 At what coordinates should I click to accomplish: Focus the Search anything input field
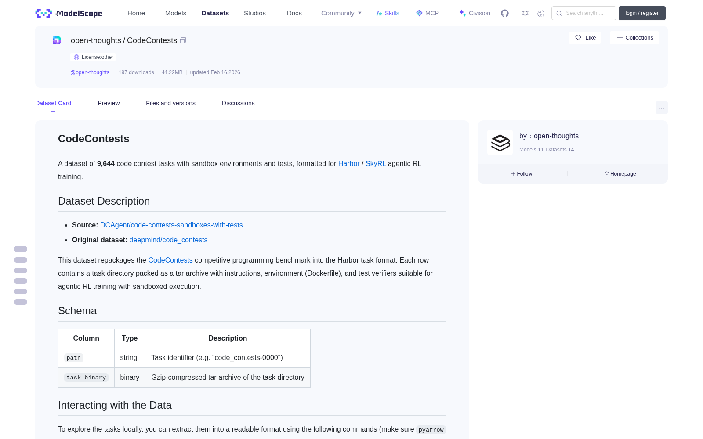click(x=584, y=13)
